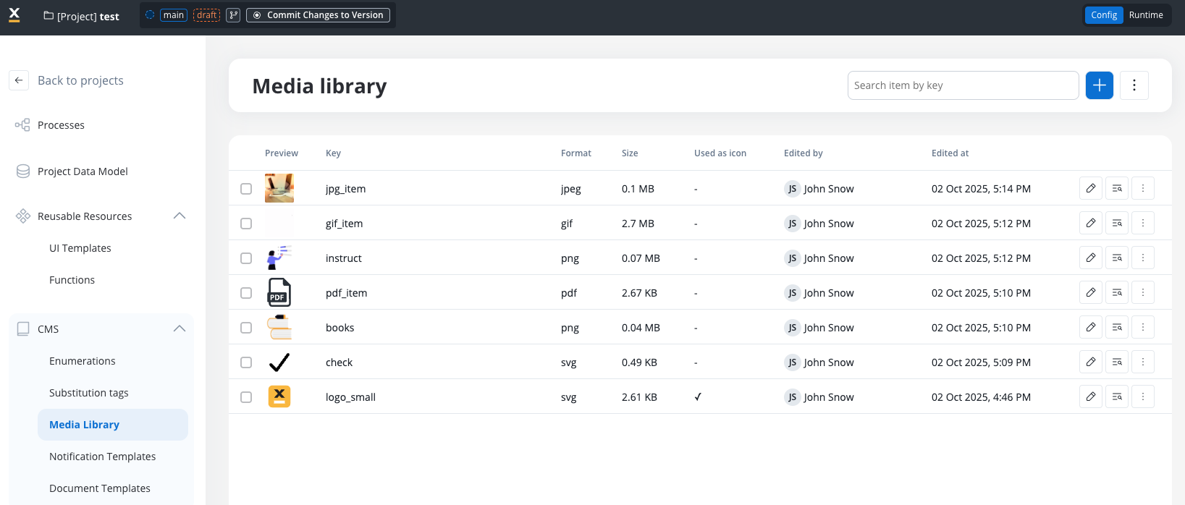Collapse the Reusable Resources section
Viewport: 1185px width, 505px height.
point(180,216)
